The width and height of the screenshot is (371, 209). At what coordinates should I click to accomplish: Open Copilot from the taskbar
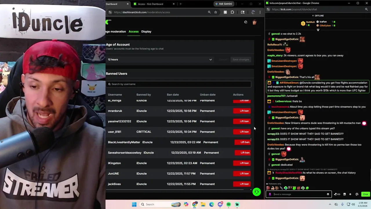click(x=186, y=204)
